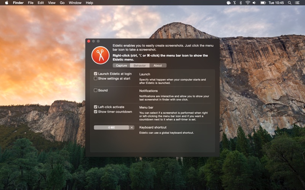
Task: Open the Wi-Fi status menu
Action: pos(247,3)
